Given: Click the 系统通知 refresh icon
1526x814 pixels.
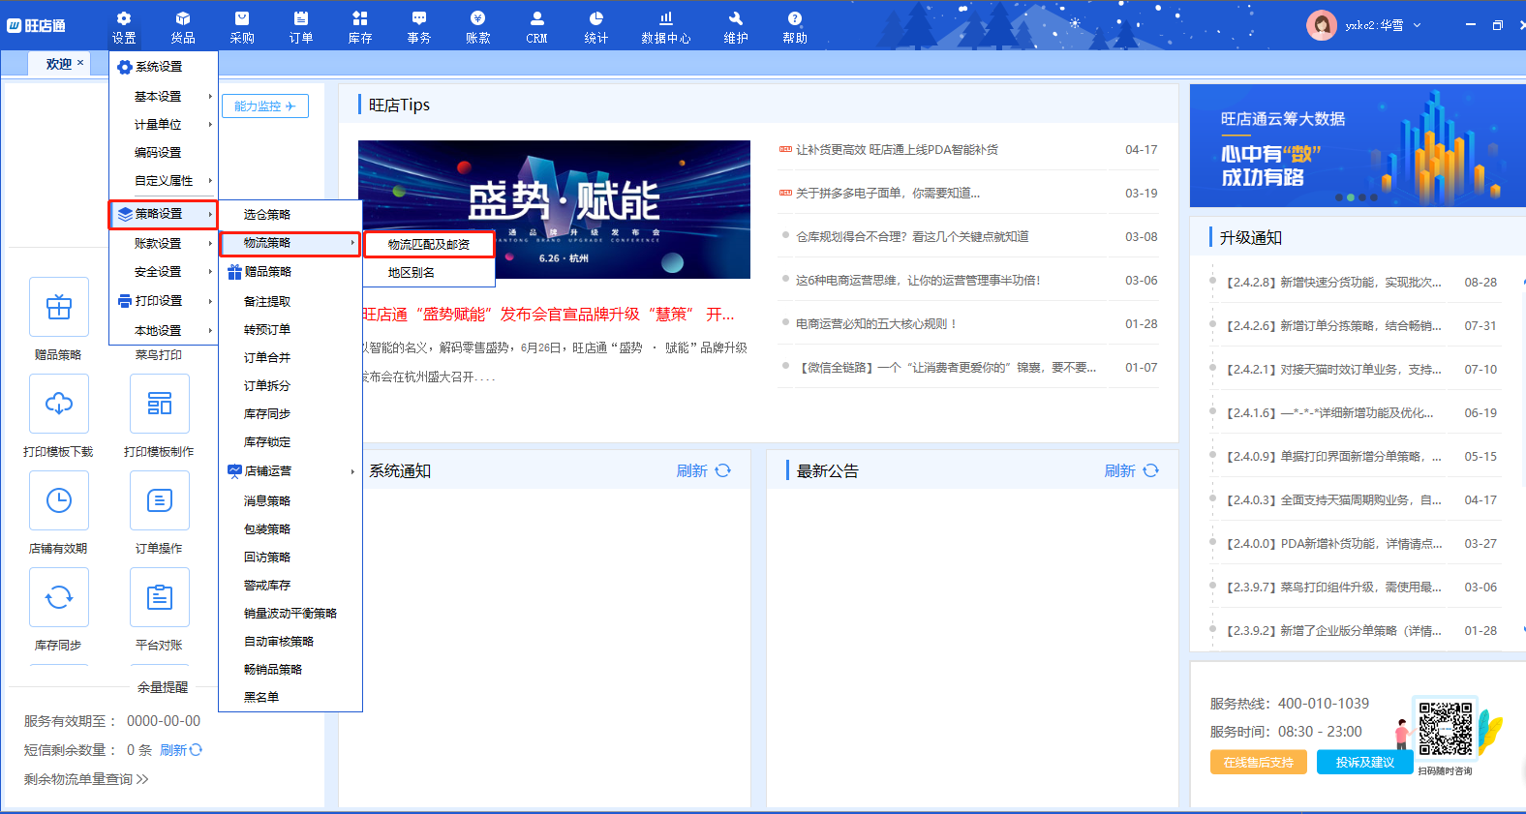Looking at the screenshot, I should pyautogui.click(x=723, y=470).
